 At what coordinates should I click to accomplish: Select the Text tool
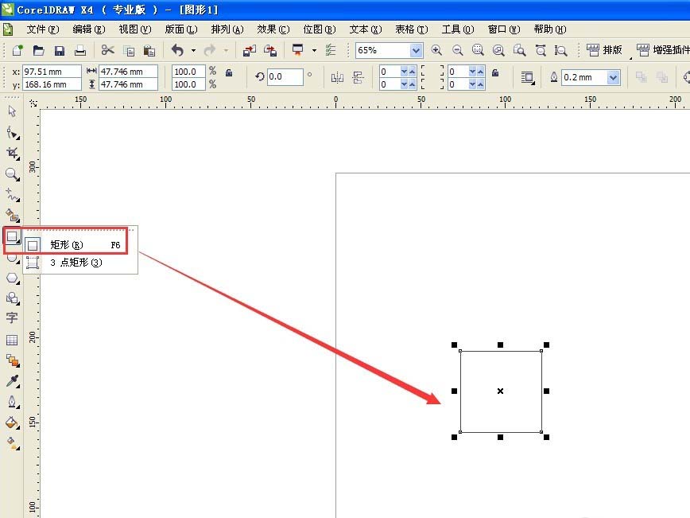(x=11, y=318)
